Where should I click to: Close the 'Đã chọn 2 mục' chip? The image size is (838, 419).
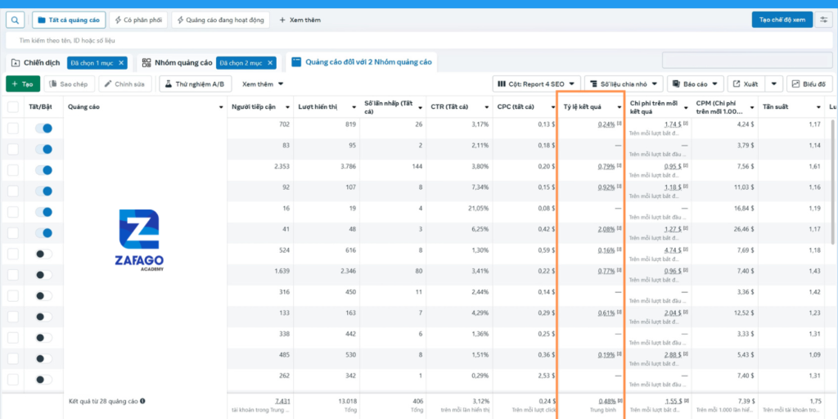(270, 63)
